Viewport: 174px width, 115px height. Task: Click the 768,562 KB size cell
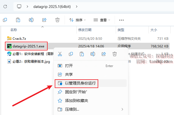[x=159, y=46]
